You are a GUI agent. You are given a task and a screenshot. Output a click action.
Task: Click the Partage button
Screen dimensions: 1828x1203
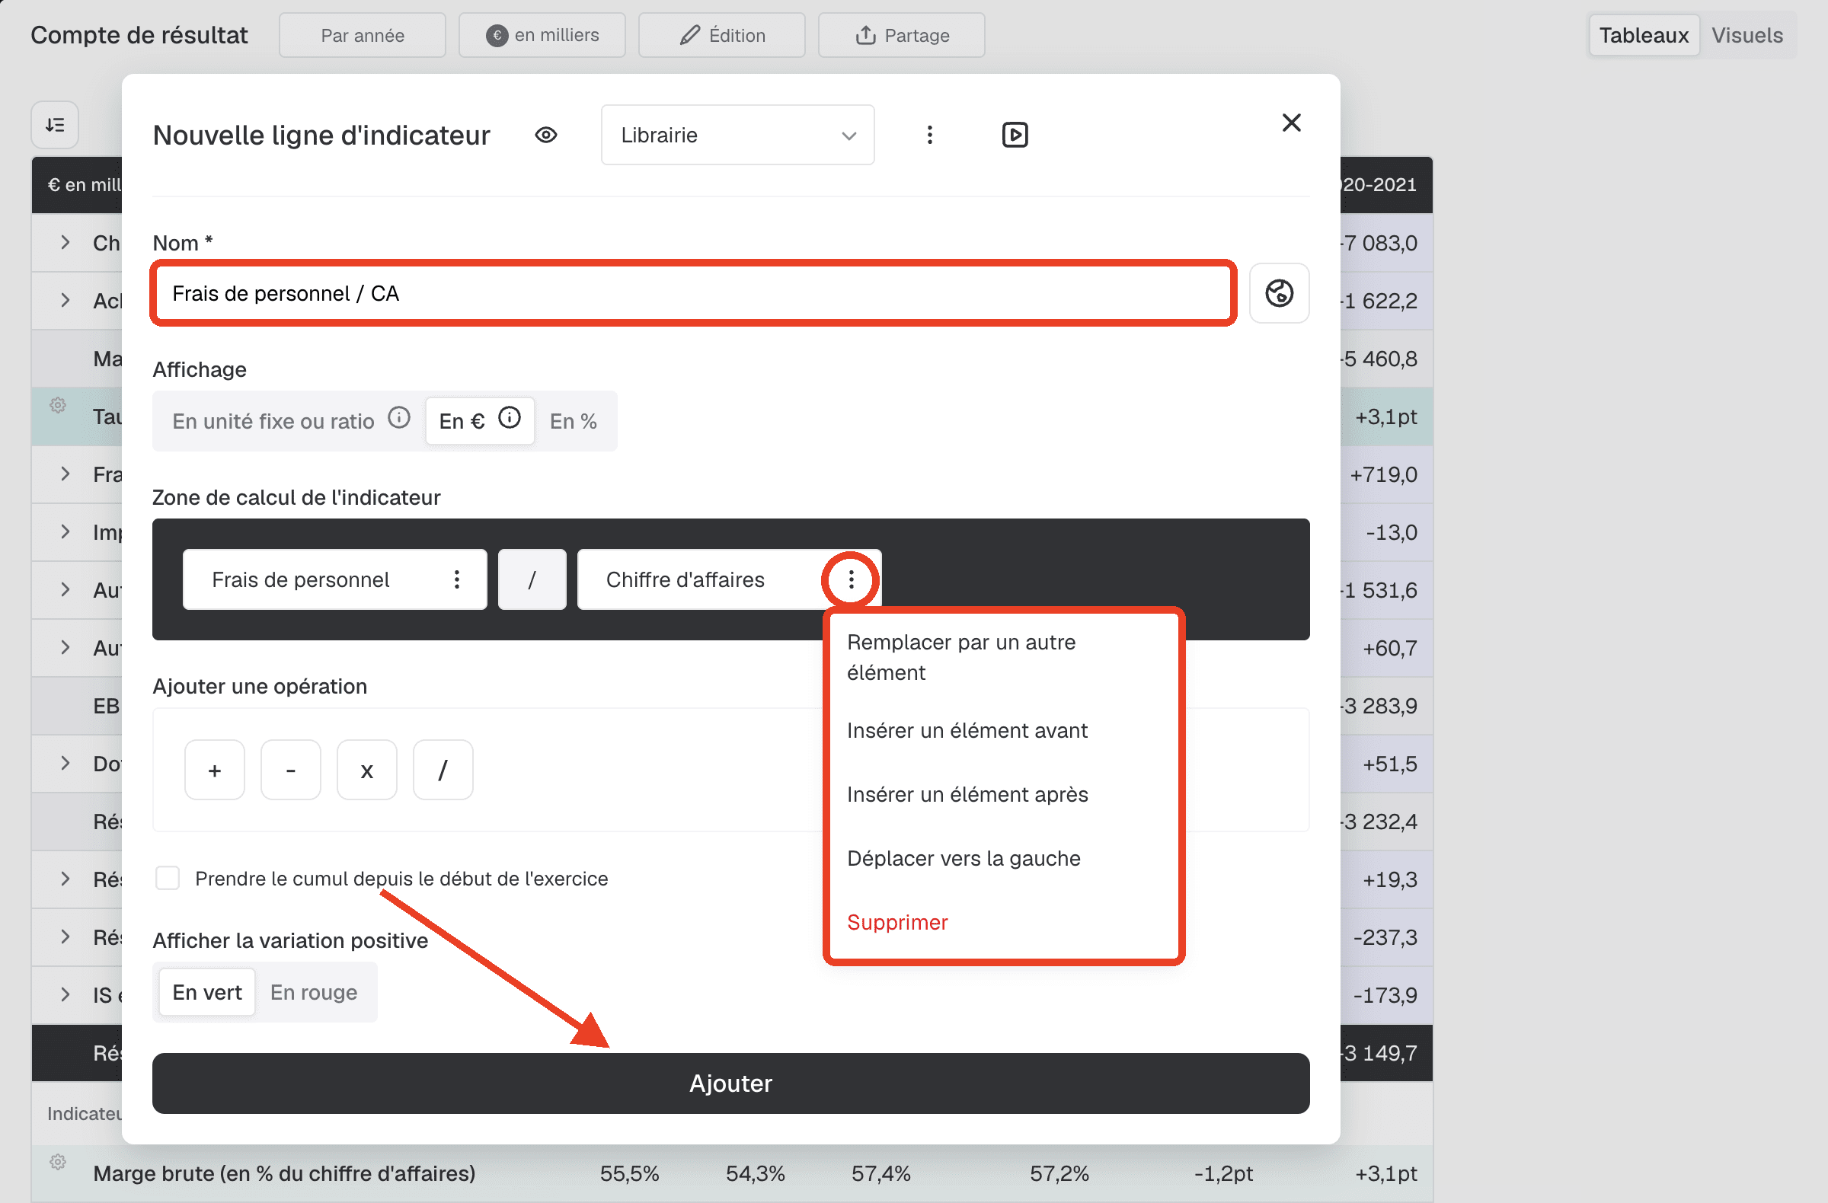[902, 35]
